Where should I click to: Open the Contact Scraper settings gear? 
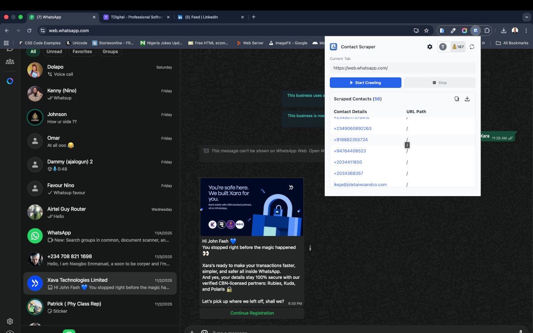pos(430,47)
